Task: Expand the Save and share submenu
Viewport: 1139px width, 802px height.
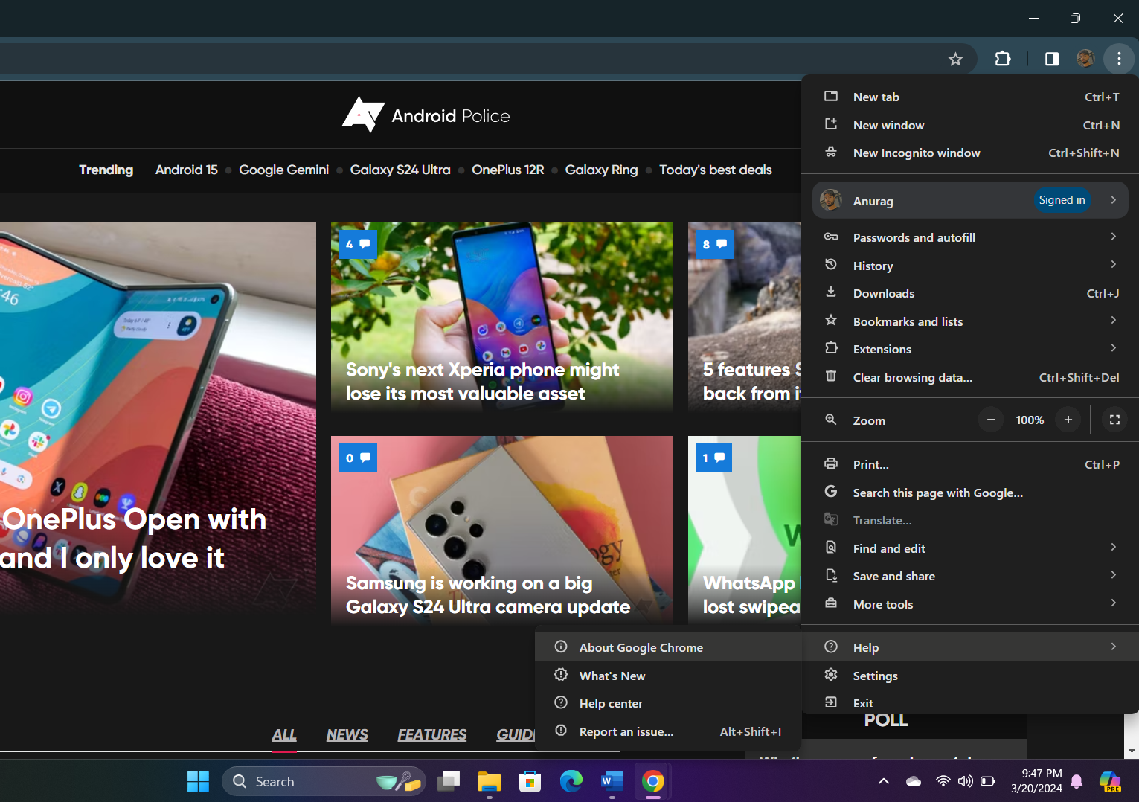Action: click(x=1113, y=575)
